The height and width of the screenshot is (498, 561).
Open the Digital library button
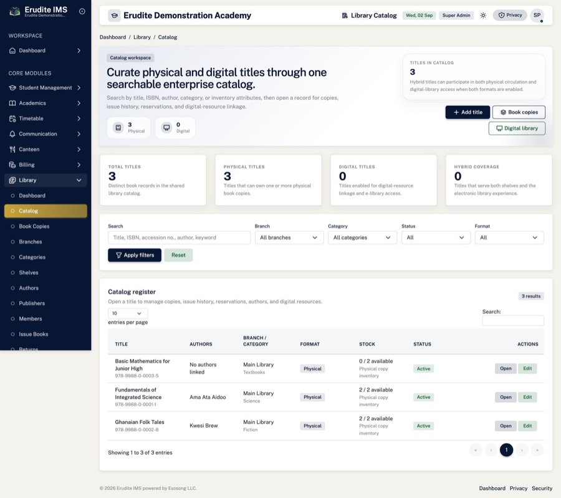point(517,128)
